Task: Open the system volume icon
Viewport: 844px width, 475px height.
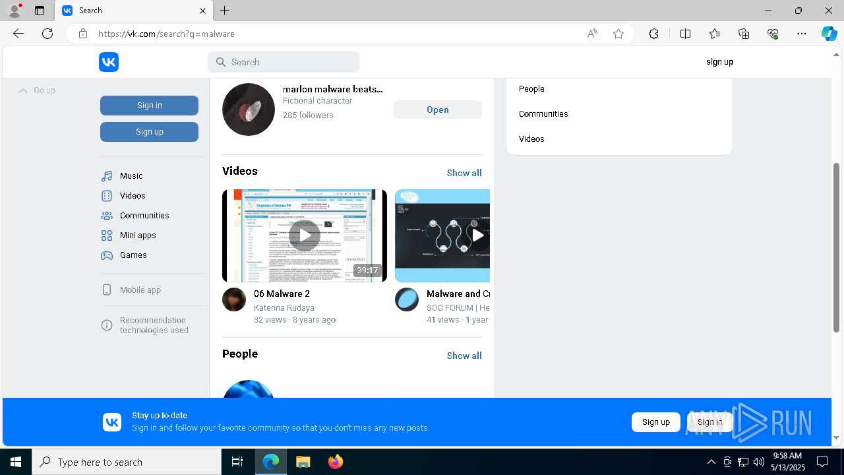Action: click(758, 462)
